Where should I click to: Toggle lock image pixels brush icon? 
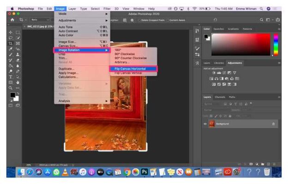[216, 116]
